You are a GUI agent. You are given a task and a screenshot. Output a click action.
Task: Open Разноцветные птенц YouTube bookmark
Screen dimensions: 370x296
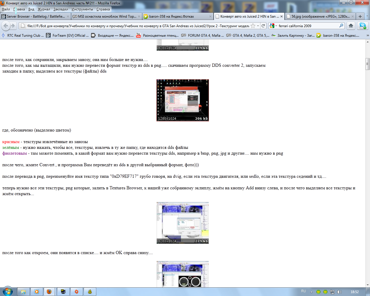(158, 36)
